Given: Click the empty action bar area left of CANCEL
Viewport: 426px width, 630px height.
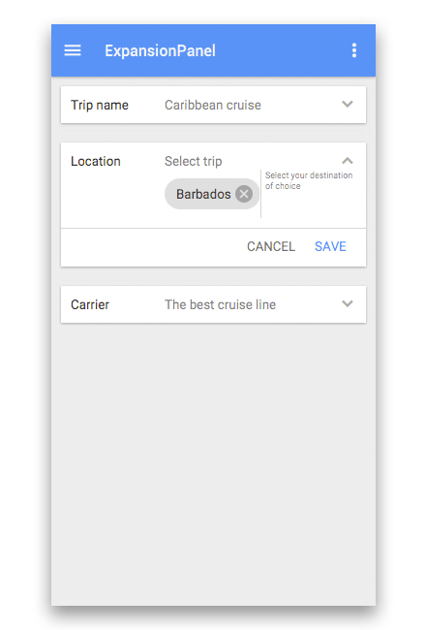Looking at the screenshot, I should (x=153, y=247).
